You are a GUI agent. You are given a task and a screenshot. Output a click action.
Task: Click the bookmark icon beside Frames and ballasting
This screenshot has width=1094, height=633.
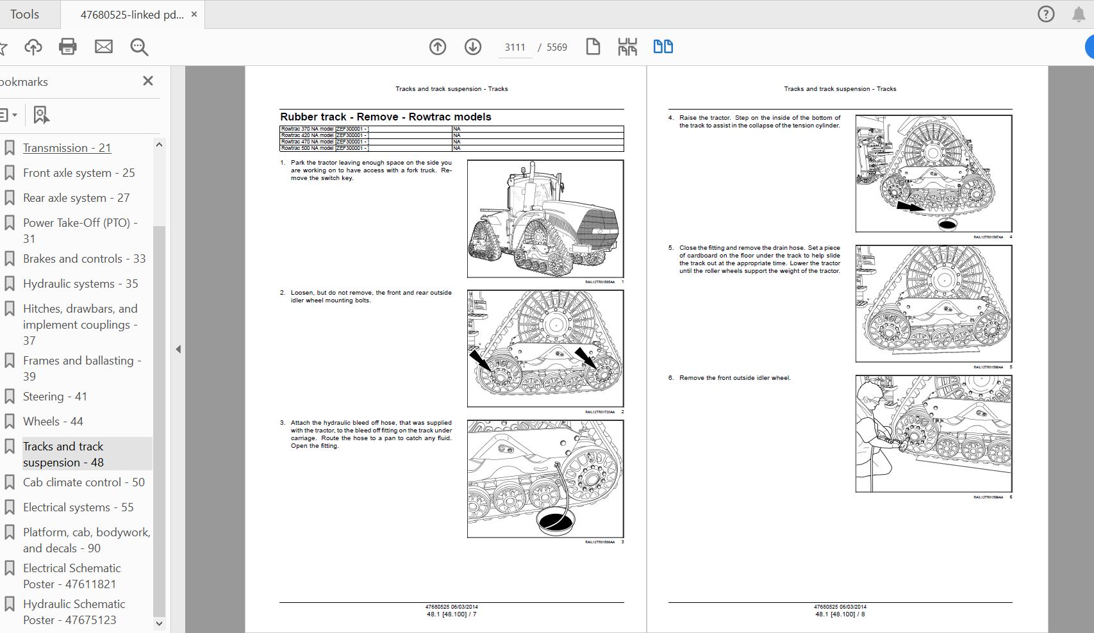click(x=10, y=361)
